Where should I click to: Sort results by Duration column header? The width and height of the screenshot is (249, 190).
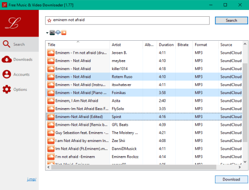click(166, 45)
